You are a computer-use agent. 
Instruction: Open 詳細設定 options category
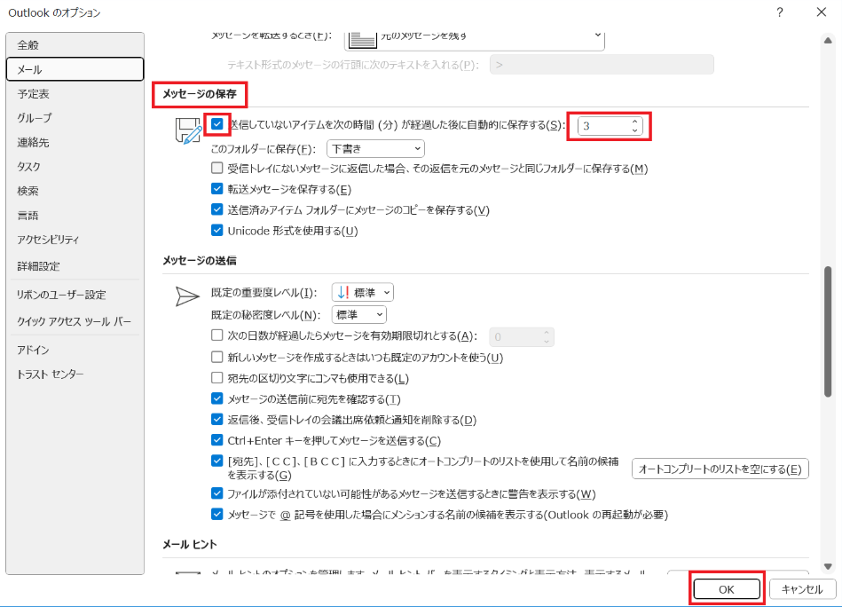click(x=75, y=266)
